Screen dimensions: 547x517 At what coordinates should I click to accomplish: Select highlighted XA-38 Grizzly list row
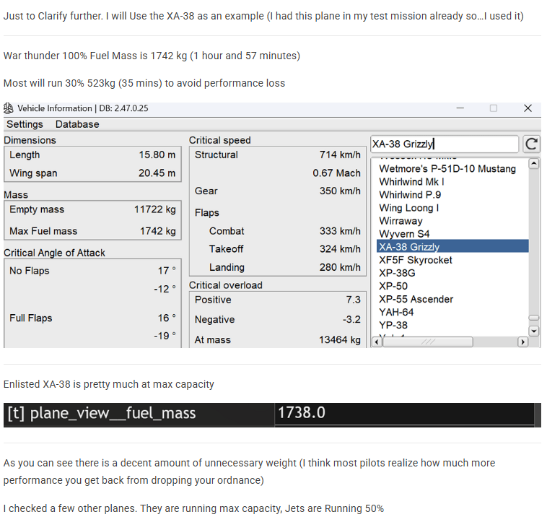pos(452,246)
